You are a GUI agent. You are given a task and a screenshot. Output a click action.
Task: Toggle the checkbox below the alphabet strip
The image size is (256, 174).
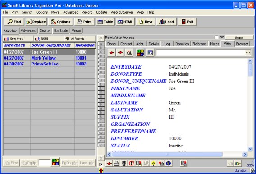point(101,165)
